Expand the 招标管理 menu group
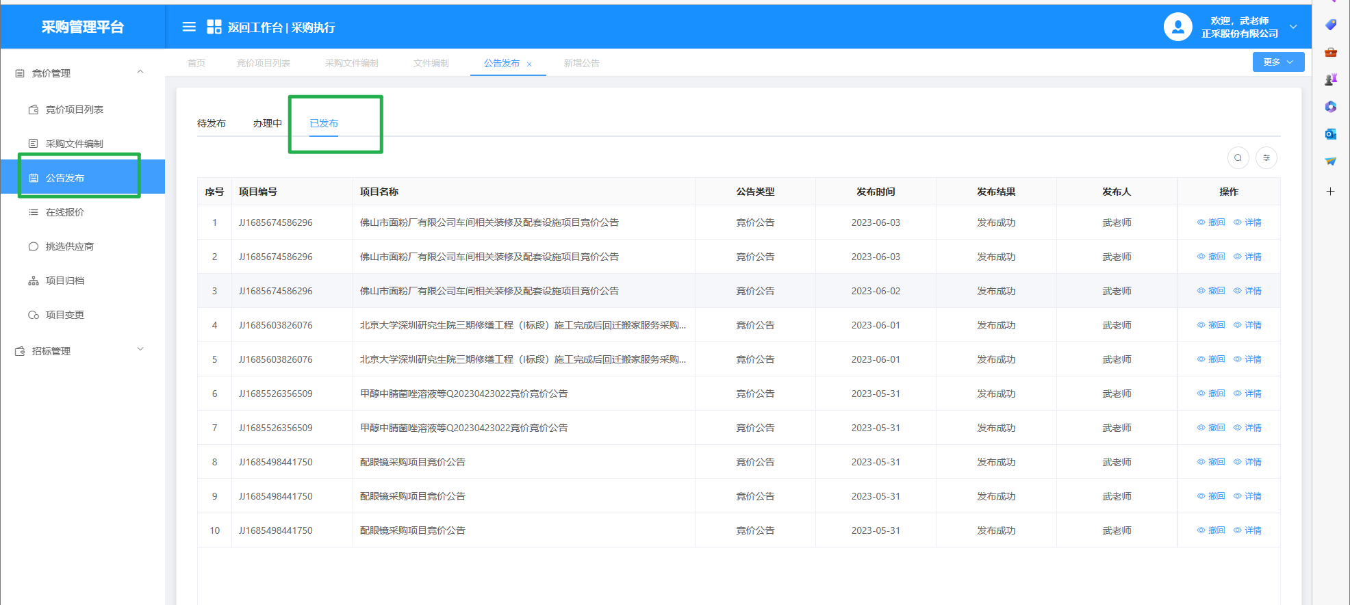Viewport: 1350px width, 605px height. click(140, 350)
